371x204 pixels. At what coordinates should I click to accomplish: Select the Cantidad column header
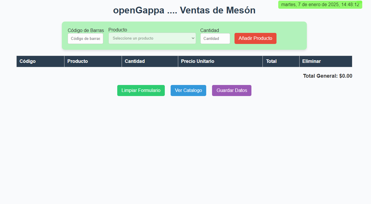pyautogui.click(x=134, y=61)
